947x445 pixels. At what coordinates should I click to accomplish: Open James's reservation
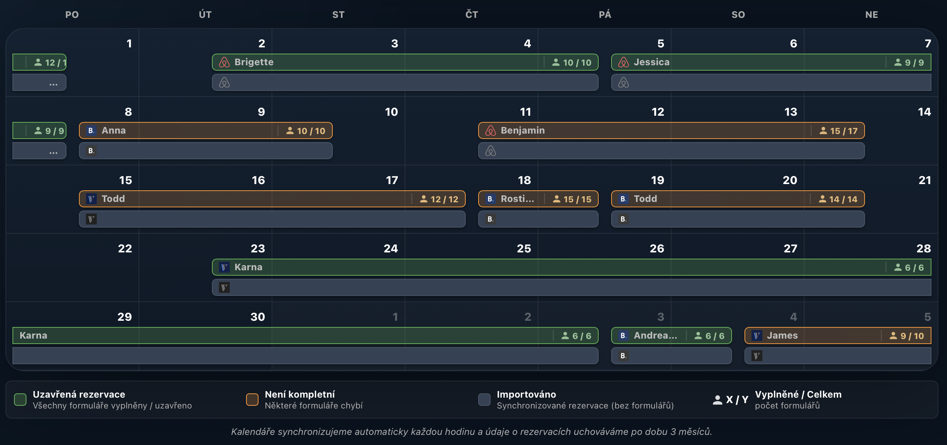tap(838, 335)
